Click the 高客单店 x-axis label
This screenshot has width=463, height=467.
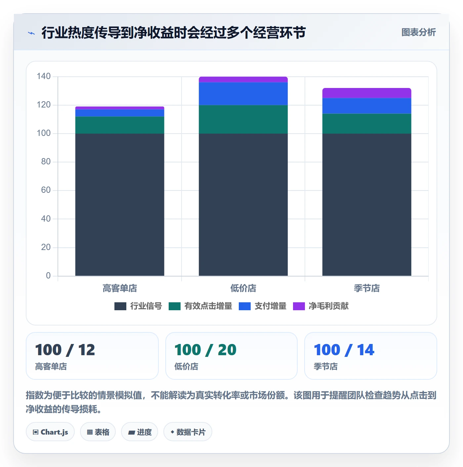tap(120, 288)
